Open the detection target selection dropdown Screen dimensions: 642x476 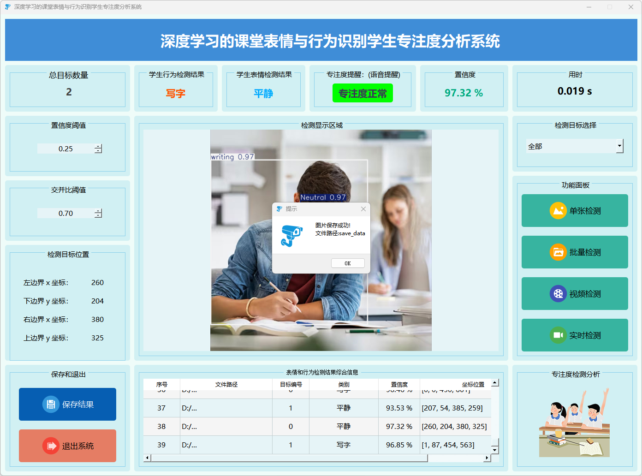(619, 146)
